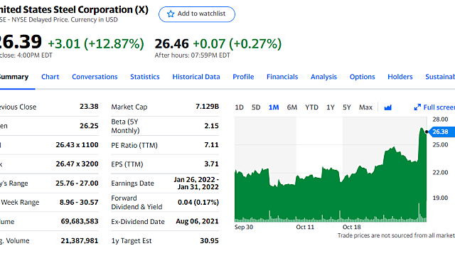Show 5Y price history
This screenshot has width=455, height=256.
tap(347, 107)
